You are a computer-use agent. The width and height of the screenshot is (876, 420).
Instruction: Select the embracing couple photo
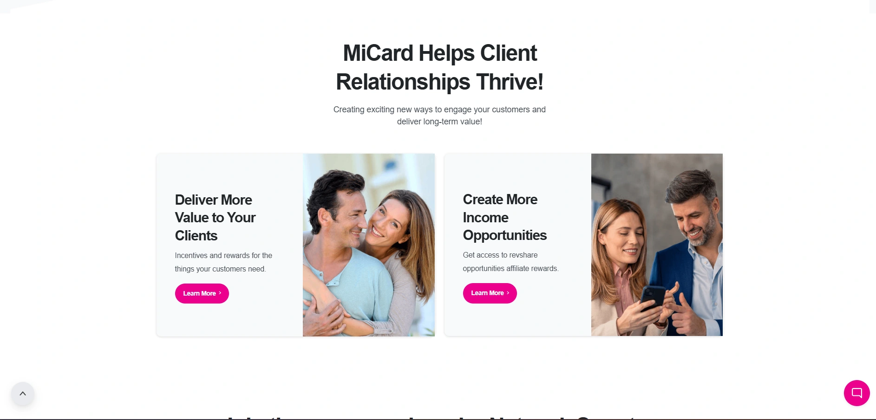[x=369, y=245]
